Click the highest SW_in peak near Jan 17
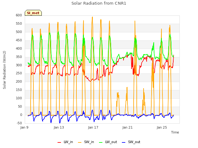This screenshot has width=198, height=148. click(93, 17)
